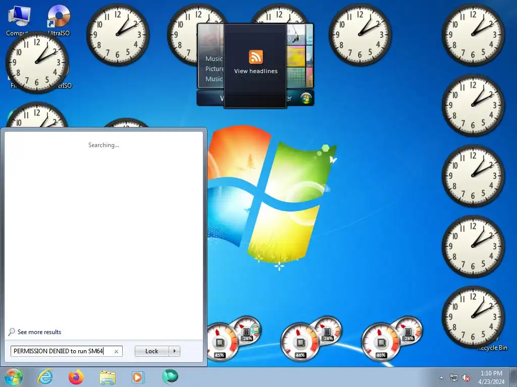Click the orange RSS feed icon
This screenshot has width=517, height=387.
(x=256, y=57)
